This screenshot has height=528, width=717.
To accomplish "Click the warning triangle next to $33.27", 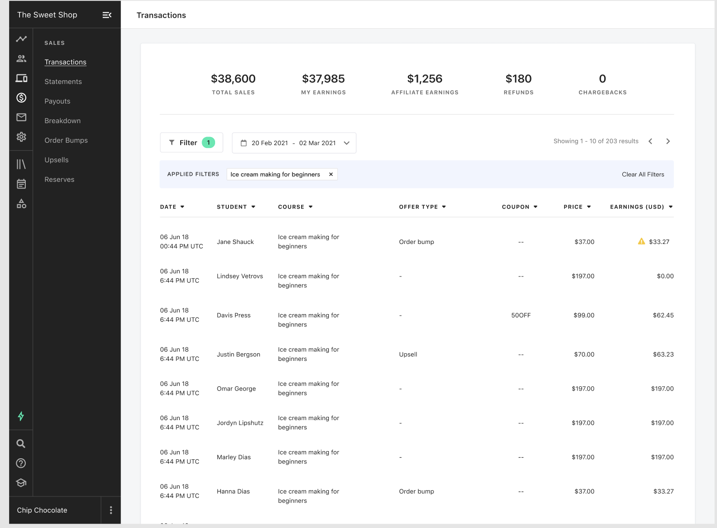I will tap(641, 241).
